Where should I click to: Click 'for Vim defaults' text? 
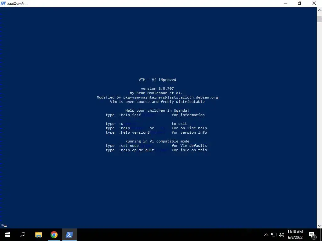189,146
